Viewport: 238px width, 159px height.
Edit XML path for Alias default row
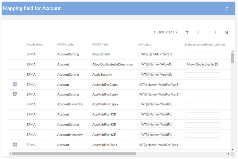(156, 55)
